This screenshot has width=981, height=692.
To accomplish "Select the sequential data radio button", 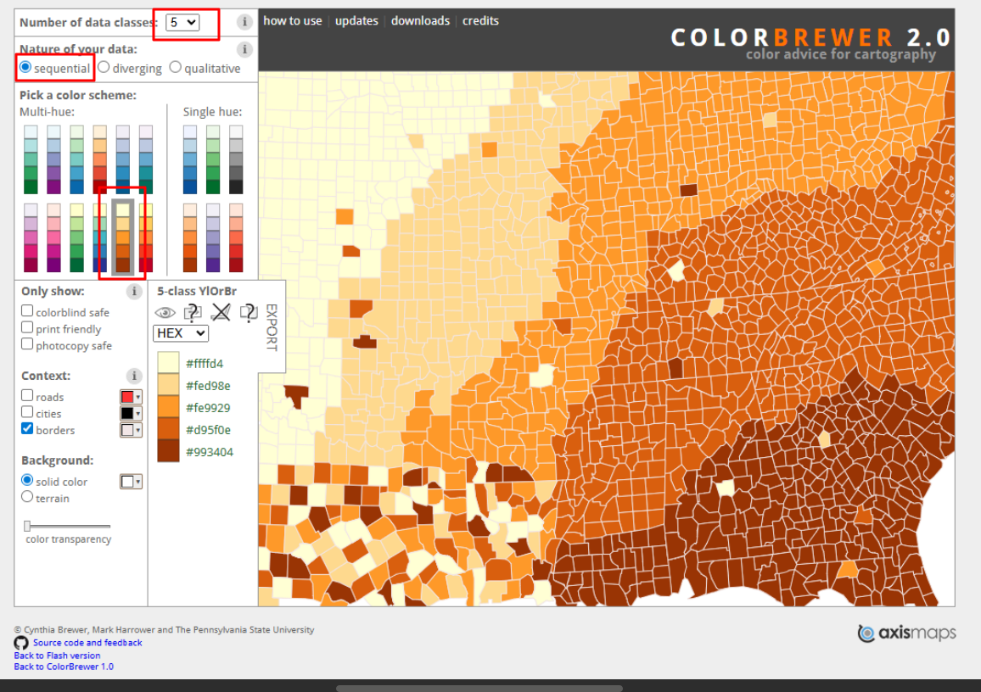I will point(25,67).
